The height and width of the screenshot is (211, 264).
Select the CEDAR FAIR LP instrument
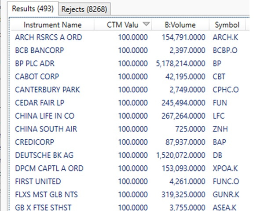(x=40, y=103)
